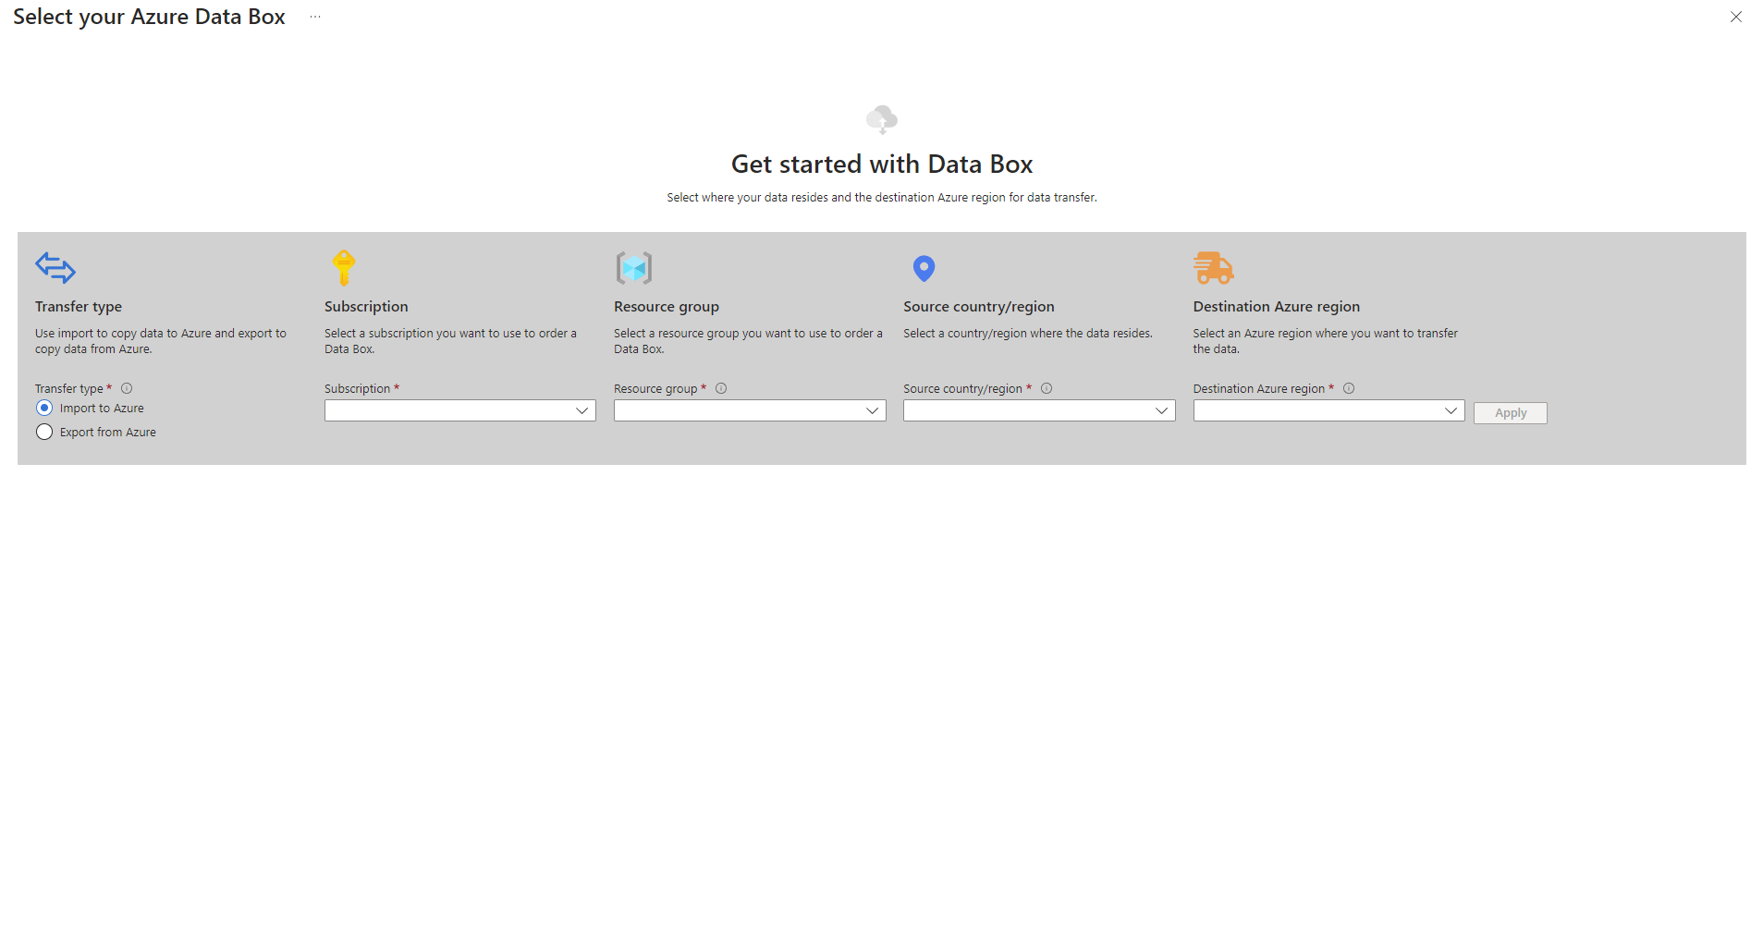Image resolution: width=1763 pixels, height=928 pixels.
Task: Click 'Select where your data resides' subtitle text
Action: [882, 198]
